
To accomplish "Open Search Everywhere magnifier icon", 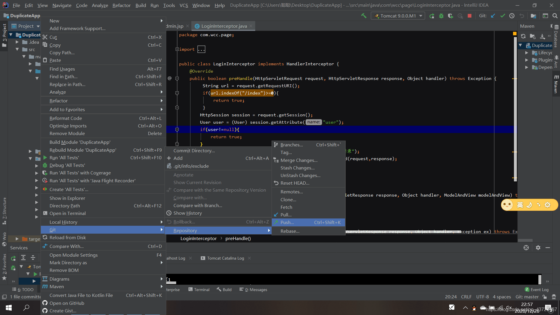I will 555,16.
